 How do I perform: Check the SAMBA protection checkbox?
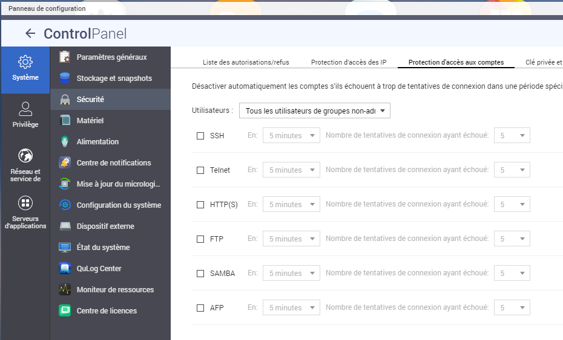click(x=200, y=274)
